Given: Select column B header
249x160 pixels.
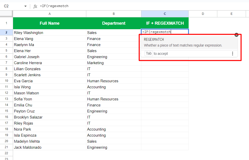Looking at the screenshot, I should tap(114, 14).
